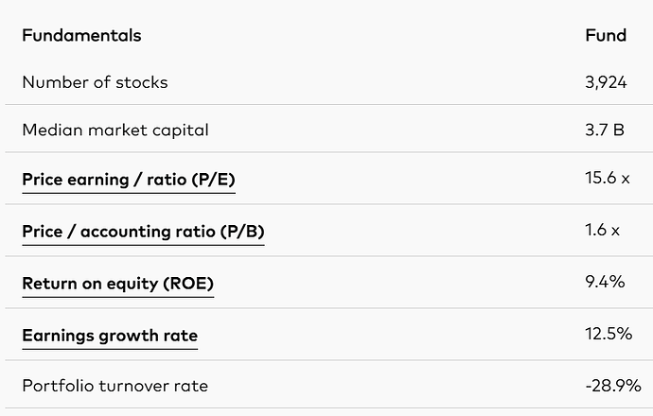Select the Fund column header
Image resolution: width=653 pixels, height=416 pixels.
[x=606, y=35]
